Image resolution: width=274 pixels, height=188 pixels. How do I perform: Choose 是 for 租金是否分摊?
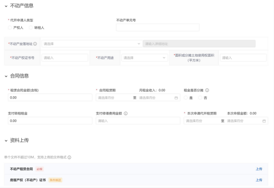[x=186, y=98]
